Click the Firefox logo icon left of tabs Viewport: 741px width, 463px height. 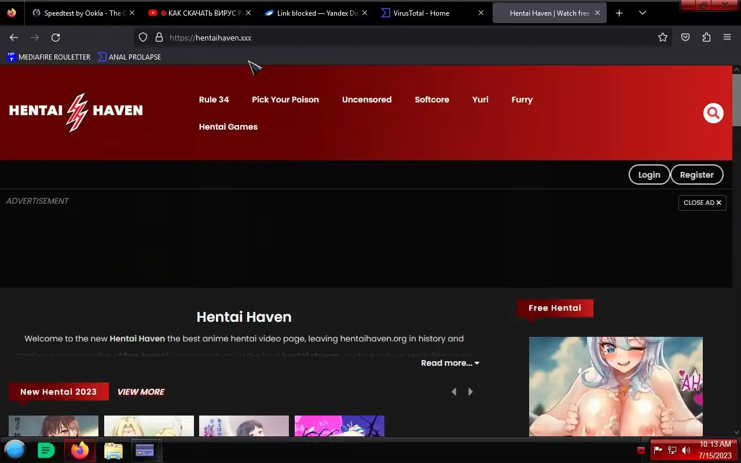pos(12,13)
